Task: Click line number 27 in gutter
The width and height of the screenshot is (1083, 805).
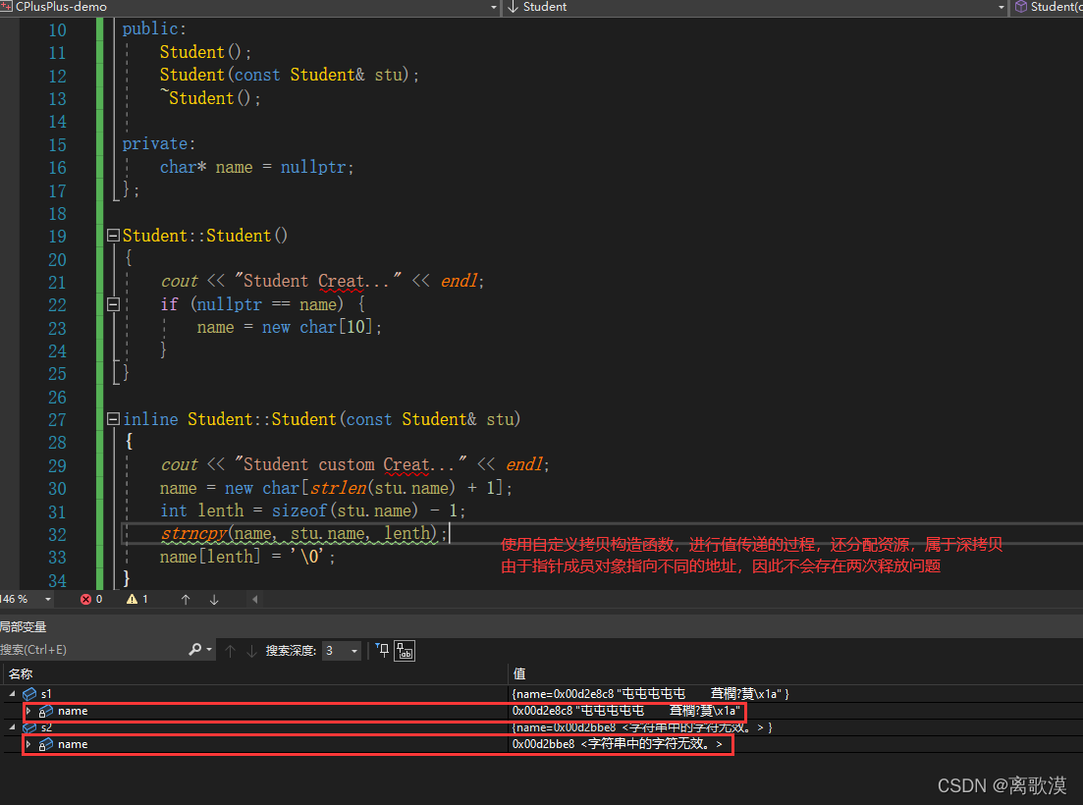Action: click(57, 420)
